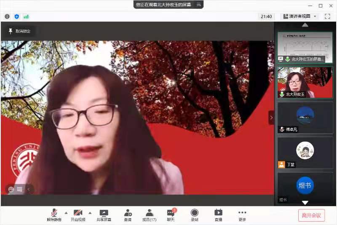Open 更多 more options menu
This screenshot has height=225, width=337.
pyautogui.click(x=242, y=215)
